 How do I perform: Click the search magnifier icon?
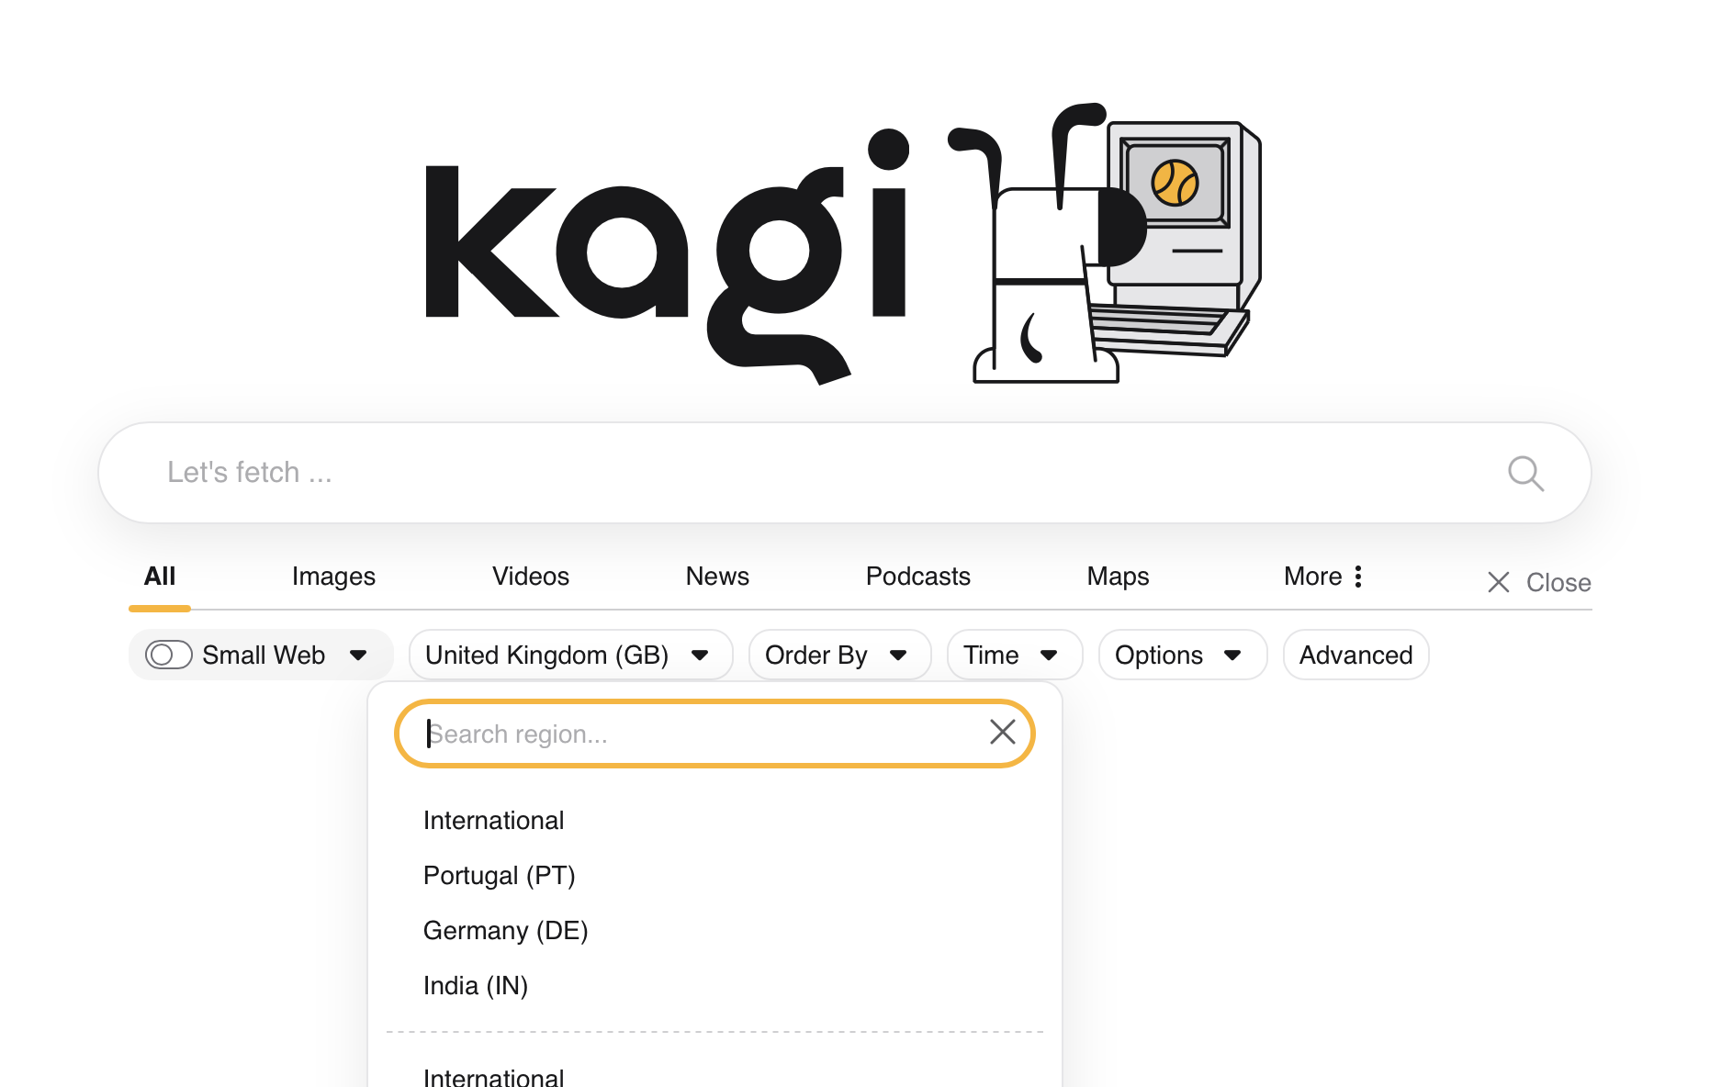pyautogui.click(x=1525, y=473)
